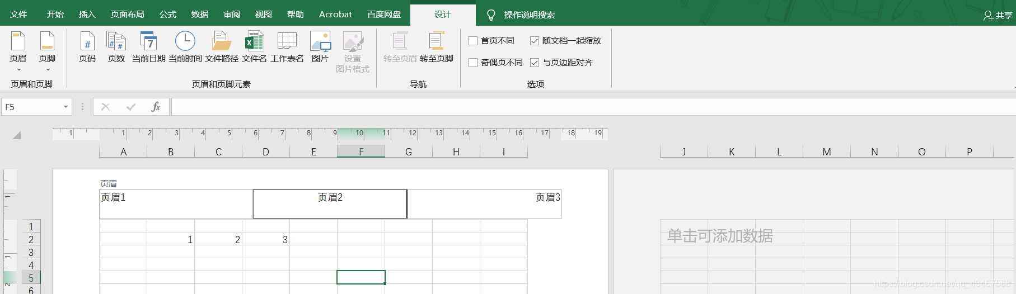Select row 5 header
The image size is (1016, 294).
31,278
